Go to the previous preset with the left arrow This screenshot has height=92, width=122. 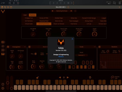click(x=52, y=11)
